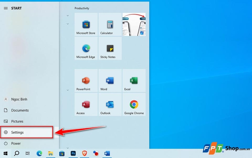Collapse the first chevron beside Microsoft Store

pyautogui.click(x=68, y=15)
